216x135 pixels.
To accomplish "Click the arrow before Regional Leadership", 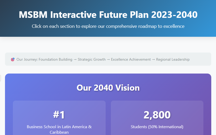I will pos(153,59).
